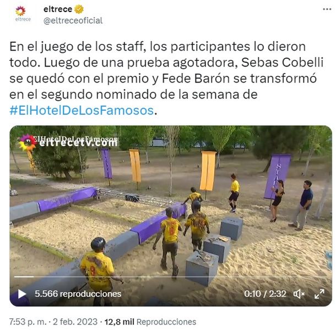This screenshot has width=336, height=331.
Task: Click the purple STAFF banner in the video
Action: point(277,176)
